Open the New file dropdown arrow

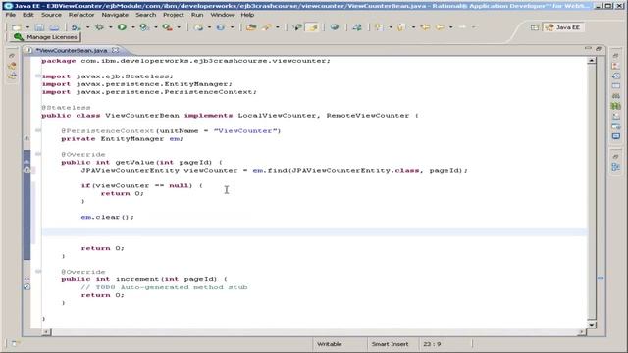(x=27, y=27)
